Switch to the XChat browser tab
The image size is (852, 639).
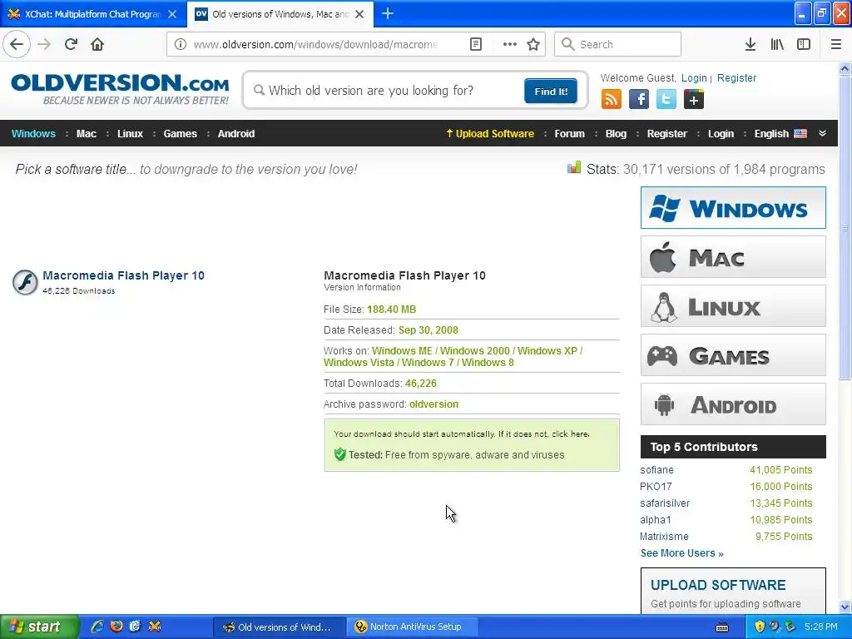click(92, 14)
